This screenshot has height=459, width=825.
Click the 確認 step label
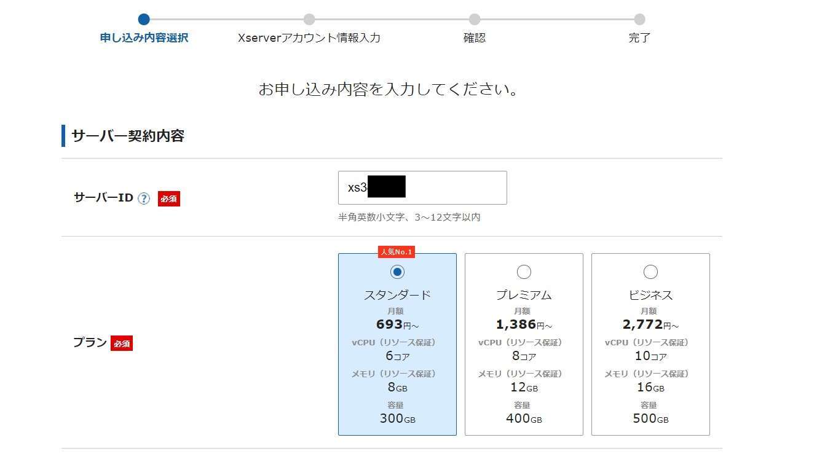pos(475,37)
